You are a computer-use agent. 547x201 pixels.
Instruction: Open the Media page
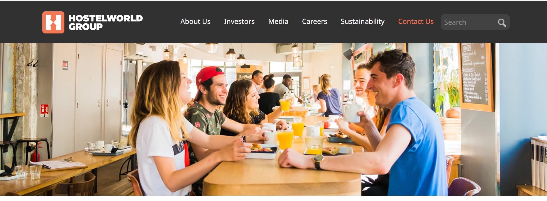pyautogui.click(x=278, y=22)
